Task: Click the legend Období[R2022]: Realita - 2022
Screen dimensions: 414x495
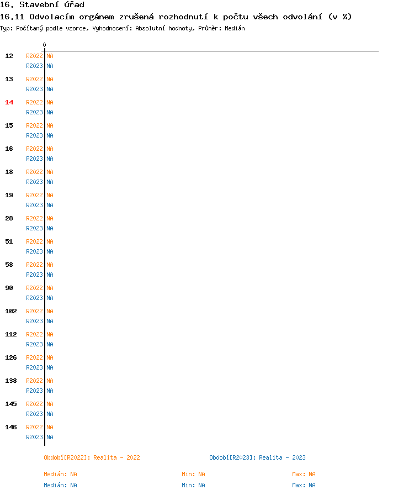Action: (92, 458)
